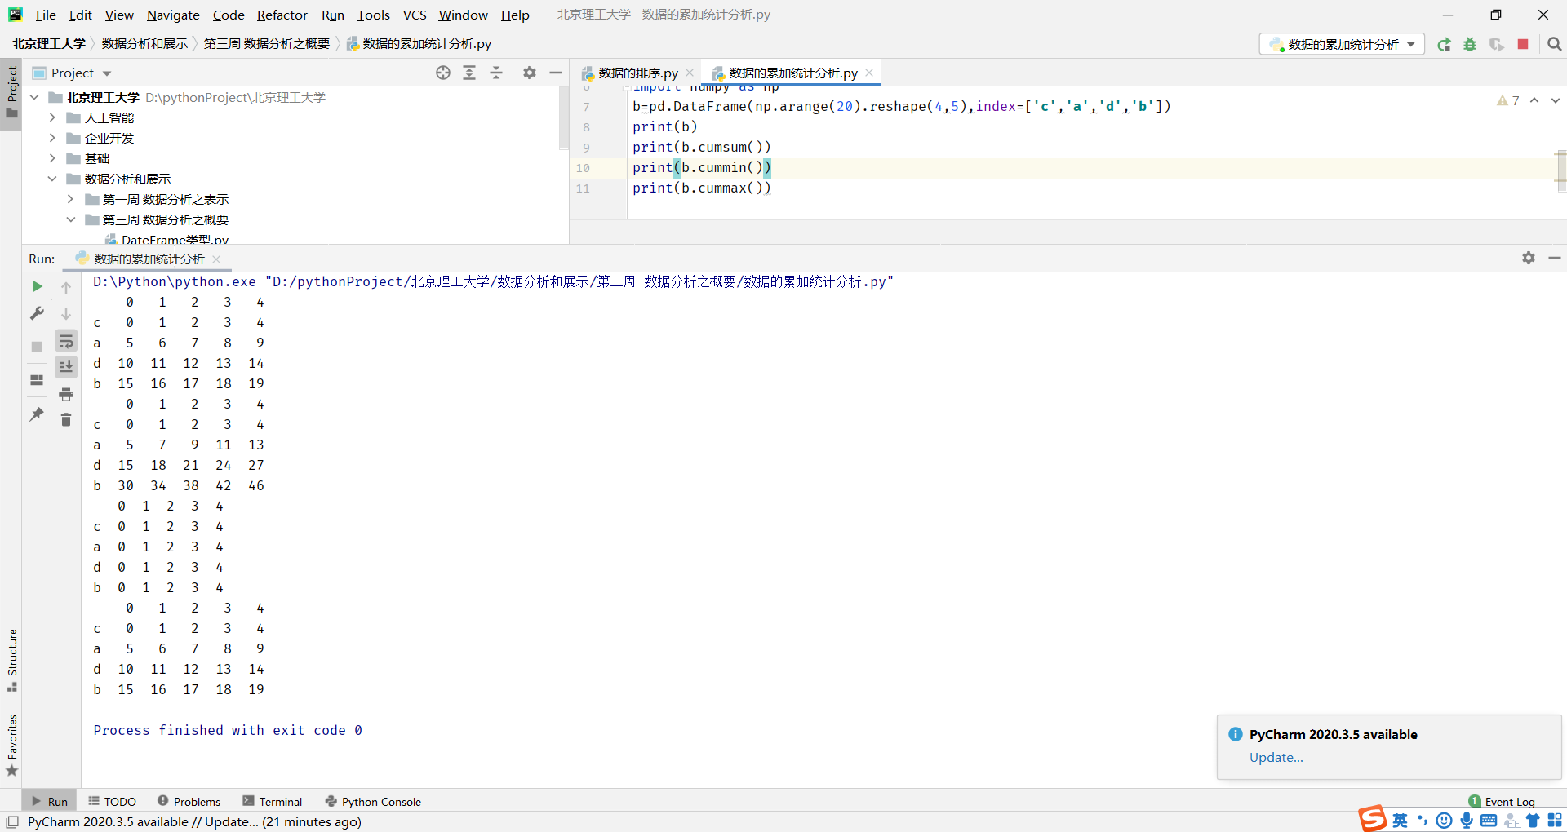Toggle scroll to end in console

click(66, 367)
